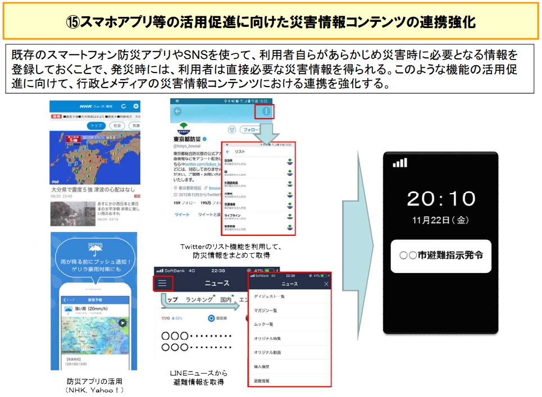Play the rain radar map video
The height and width of the screenshot is (397, 542).
122,323
